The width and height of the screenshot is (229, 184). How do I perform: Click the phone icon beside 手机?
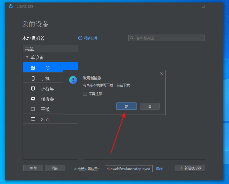pos(33,79)
